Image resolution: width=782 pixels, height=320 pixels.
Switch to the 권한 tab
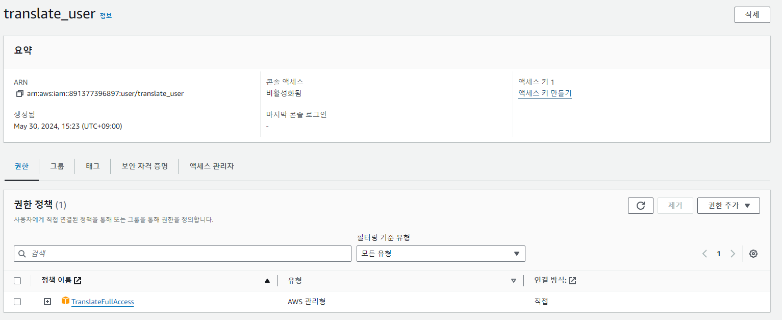point(21,166)
